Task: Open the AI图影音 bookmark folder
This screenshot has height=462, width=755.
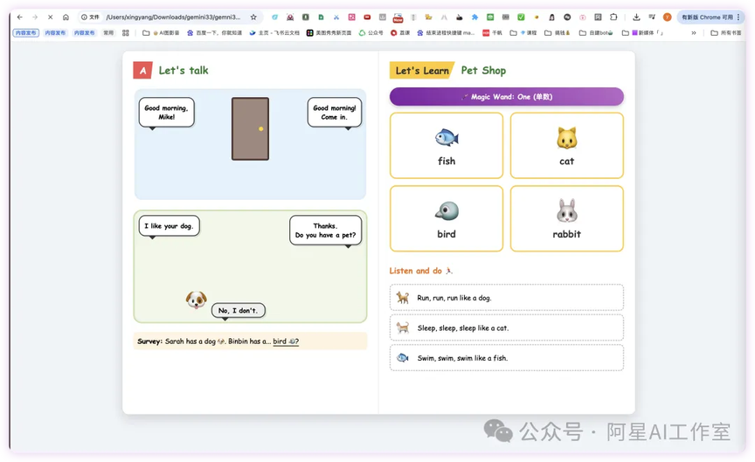Action: point(161,33)
